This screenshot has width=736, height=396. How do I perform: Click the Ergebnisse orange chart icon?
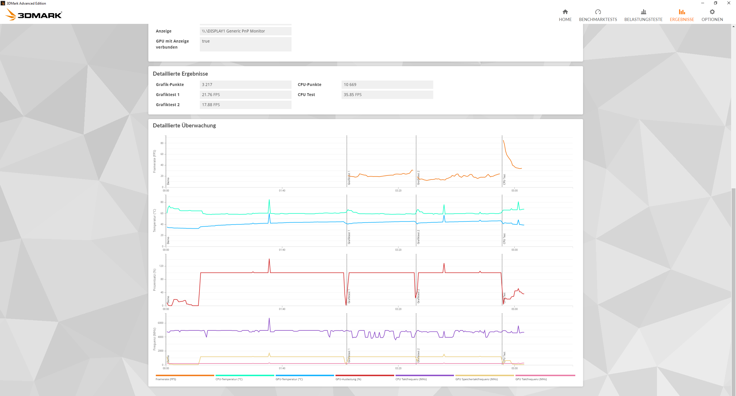[682, 12]
